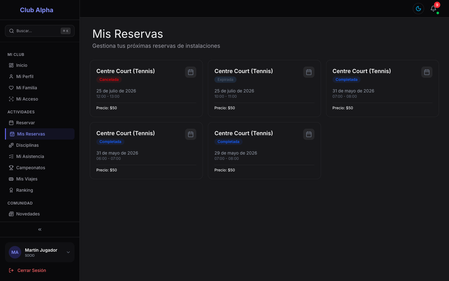The width and height of the screenshot is (449, 281).
Task: Click the Inicio grid icon
Action: 11,65
